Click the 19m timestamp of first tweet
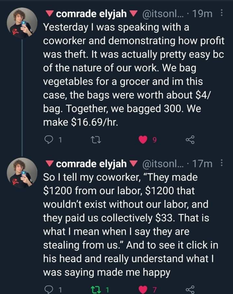Screen dimensions: 233x294 [204, 14]
